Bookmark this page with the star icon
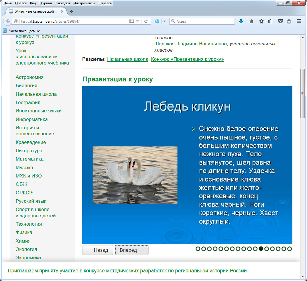The height and width of the screenshot is (281, 307). 261,21
